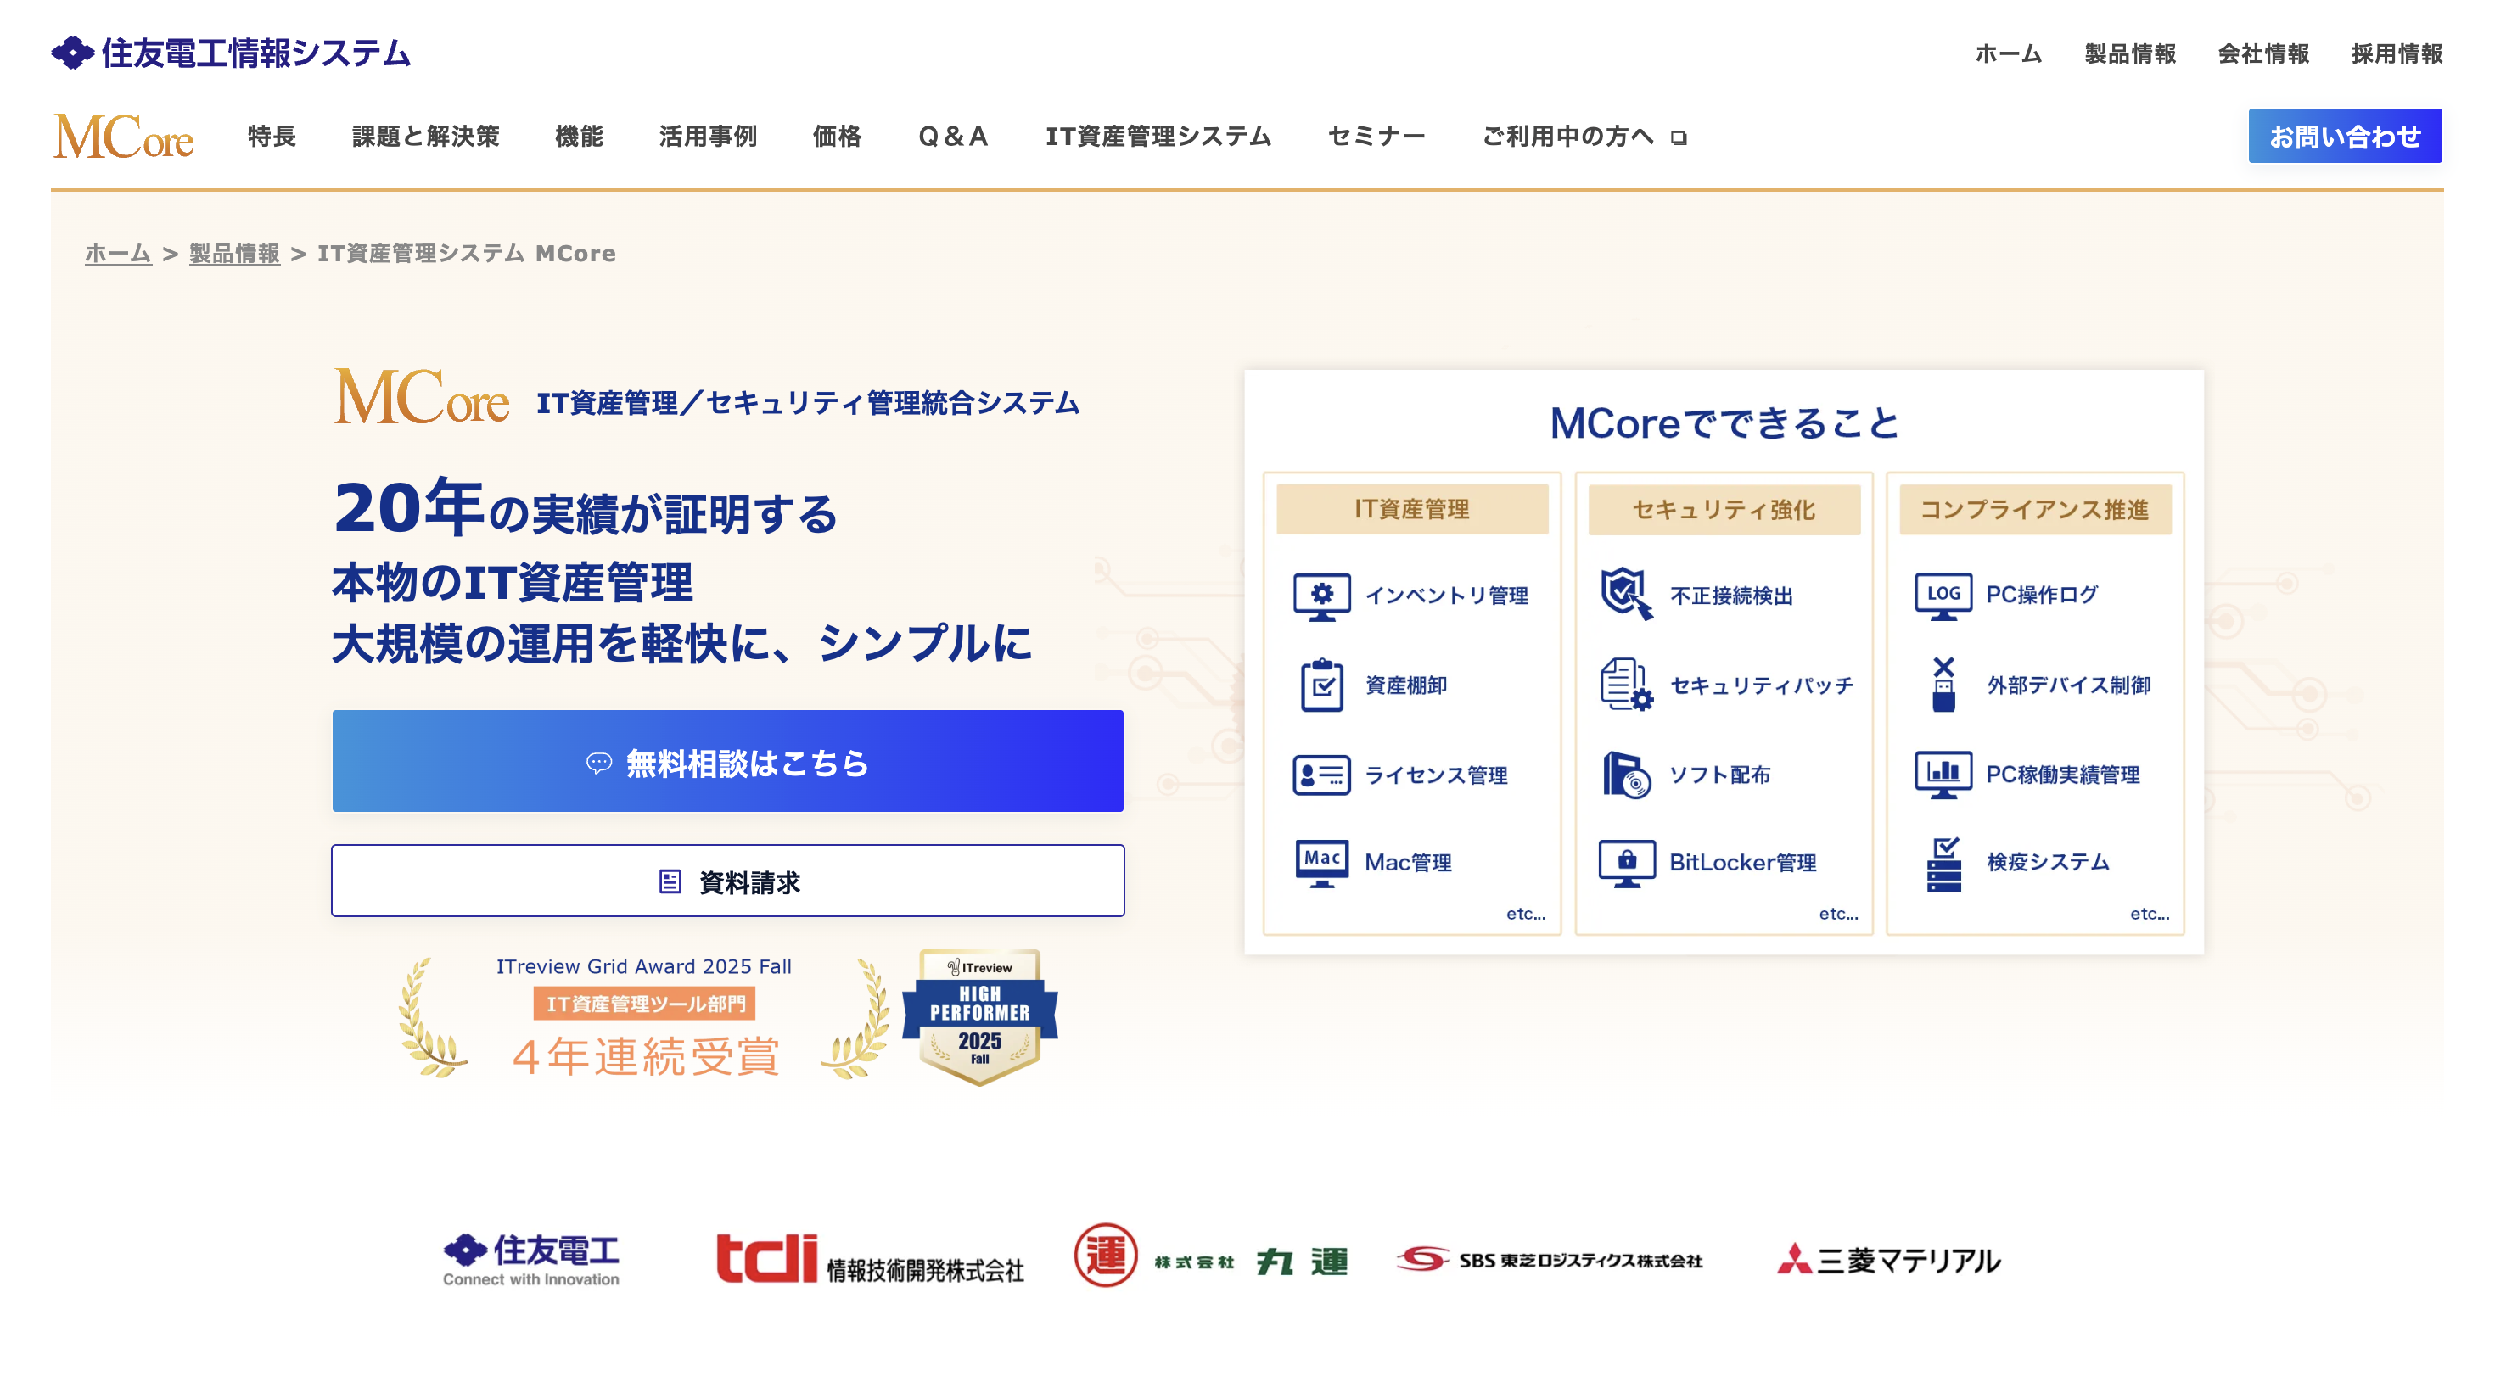The height and width of the screenshot is (1393, 2495).
Task: Open the 価格 menu item
Action: tap(835, 137)
